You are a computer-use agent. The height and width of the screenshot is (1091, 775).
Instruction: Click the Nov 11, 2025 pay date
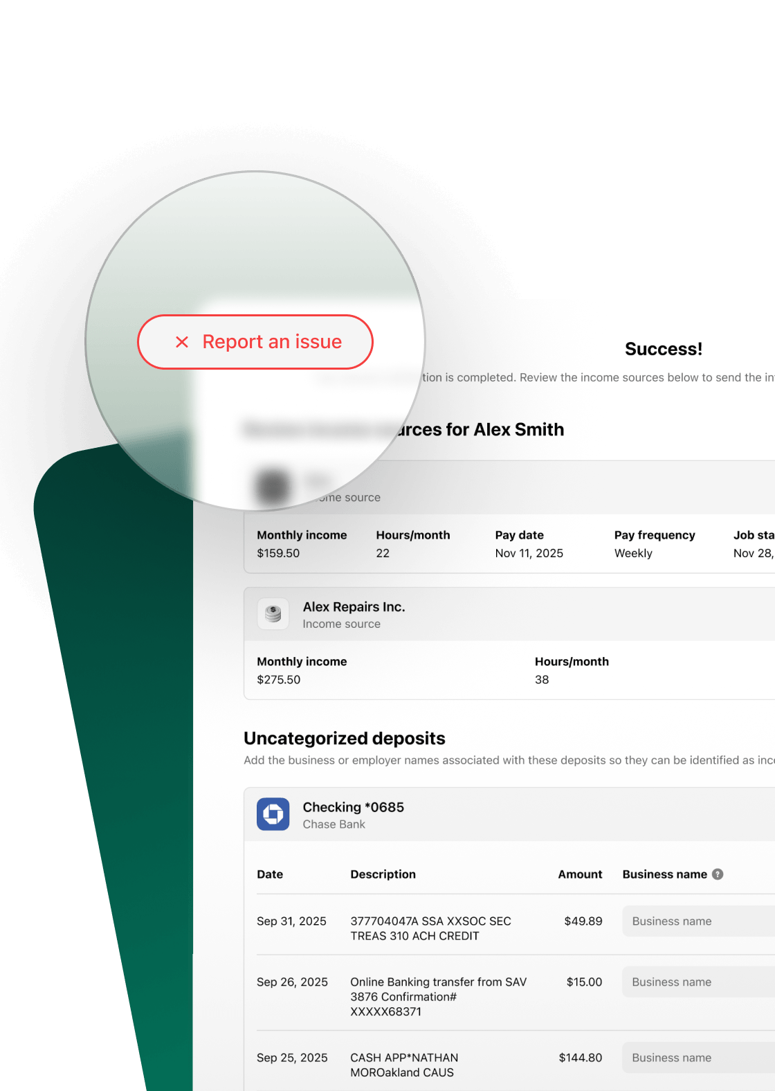tap(529, 553)
